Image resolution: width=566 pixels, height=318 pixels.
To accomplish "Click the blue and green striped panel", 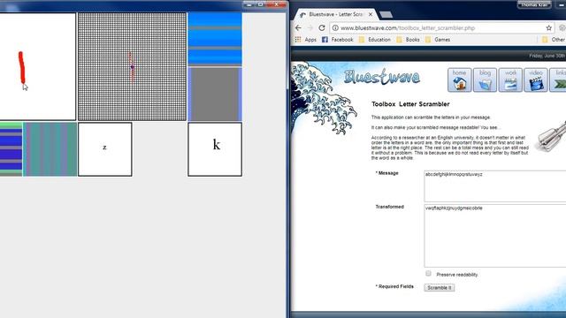I will [x=11, y=149].
